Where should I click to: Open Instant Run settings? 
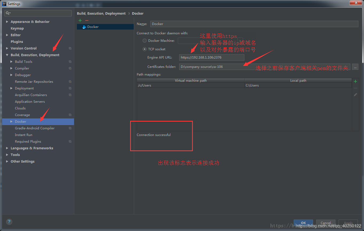(x=24, y=135)
